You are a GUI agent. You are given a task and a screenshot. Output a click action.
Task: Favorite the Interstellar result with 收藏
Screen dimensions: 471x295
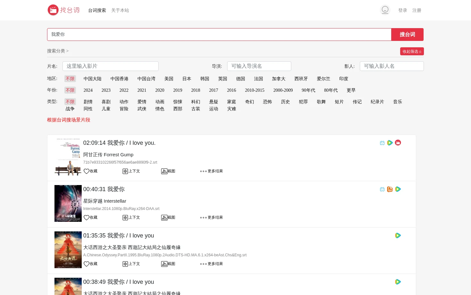click(90, 218)
